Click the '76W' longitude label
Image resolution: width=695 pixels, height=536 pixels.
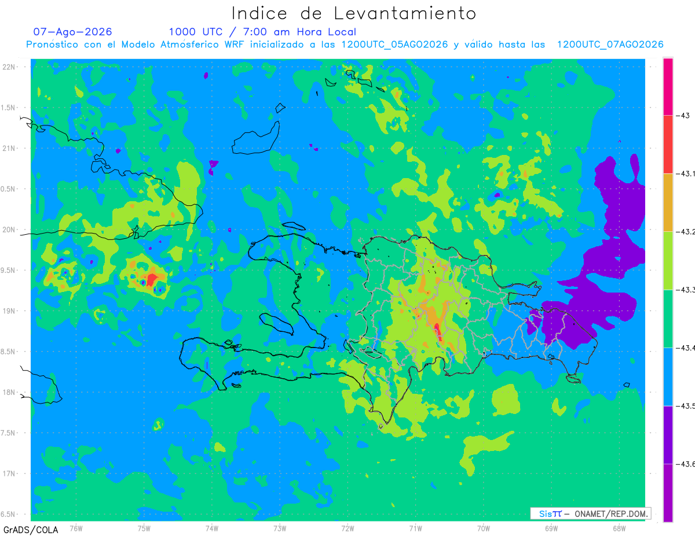pos(76,528)
